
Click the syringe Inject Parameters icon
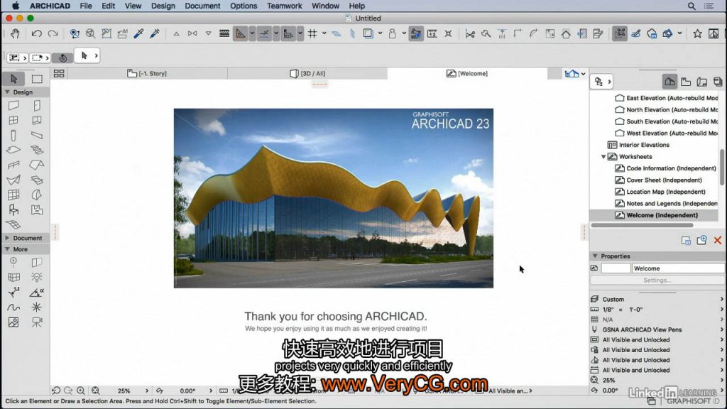(x=155, y=33)
